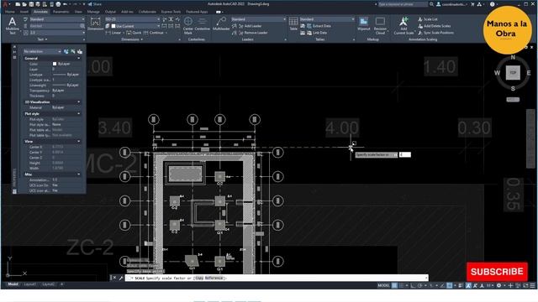Image resolution: width=538 pixels, height=302 pixels.
Task: Open the Scale List
Action: 428,19
